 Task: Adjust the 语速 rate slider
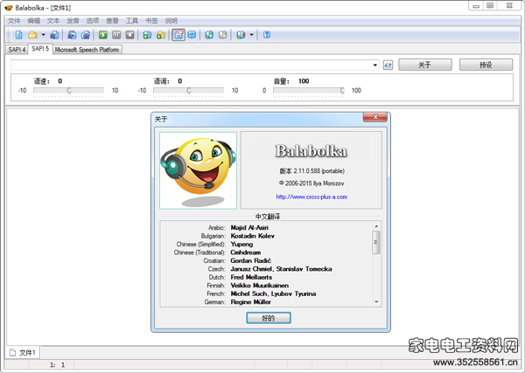point(68,91)
